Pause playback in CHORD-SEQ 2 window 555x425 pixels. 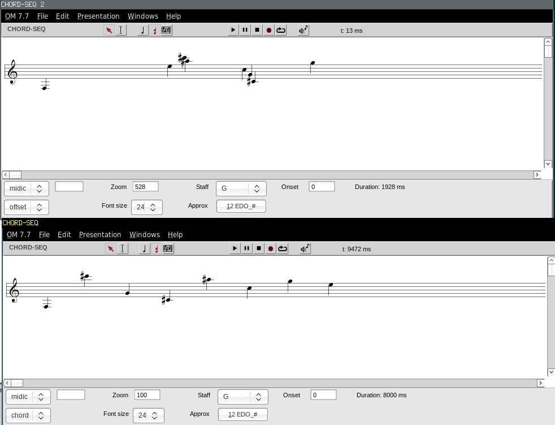pos(245,30)
